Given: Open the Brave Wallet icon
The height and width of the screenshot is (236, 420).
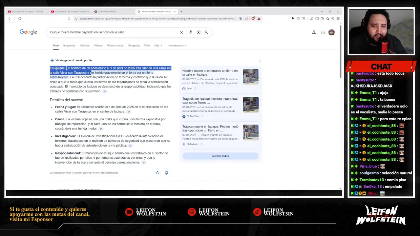Looking at the screenshot, I should point(322,19).
